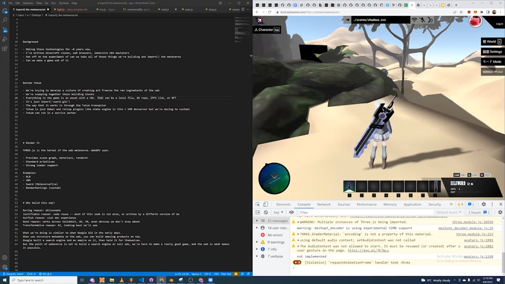Click the DevTools inspect element icon
Viewport: 505px width, 284px height.
pos(257,204)
